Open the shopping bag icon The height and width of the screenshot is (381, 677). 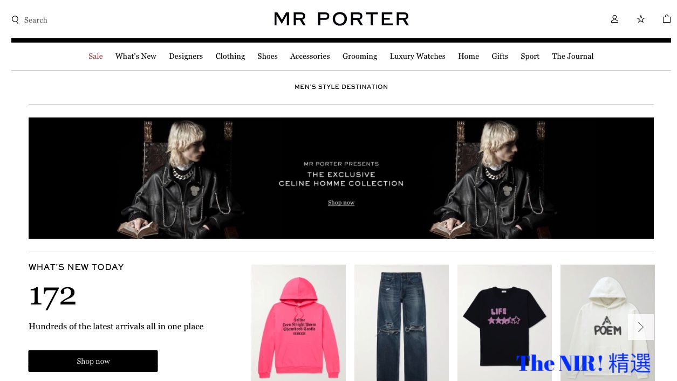pyautogui.click(x=667, y=19)
